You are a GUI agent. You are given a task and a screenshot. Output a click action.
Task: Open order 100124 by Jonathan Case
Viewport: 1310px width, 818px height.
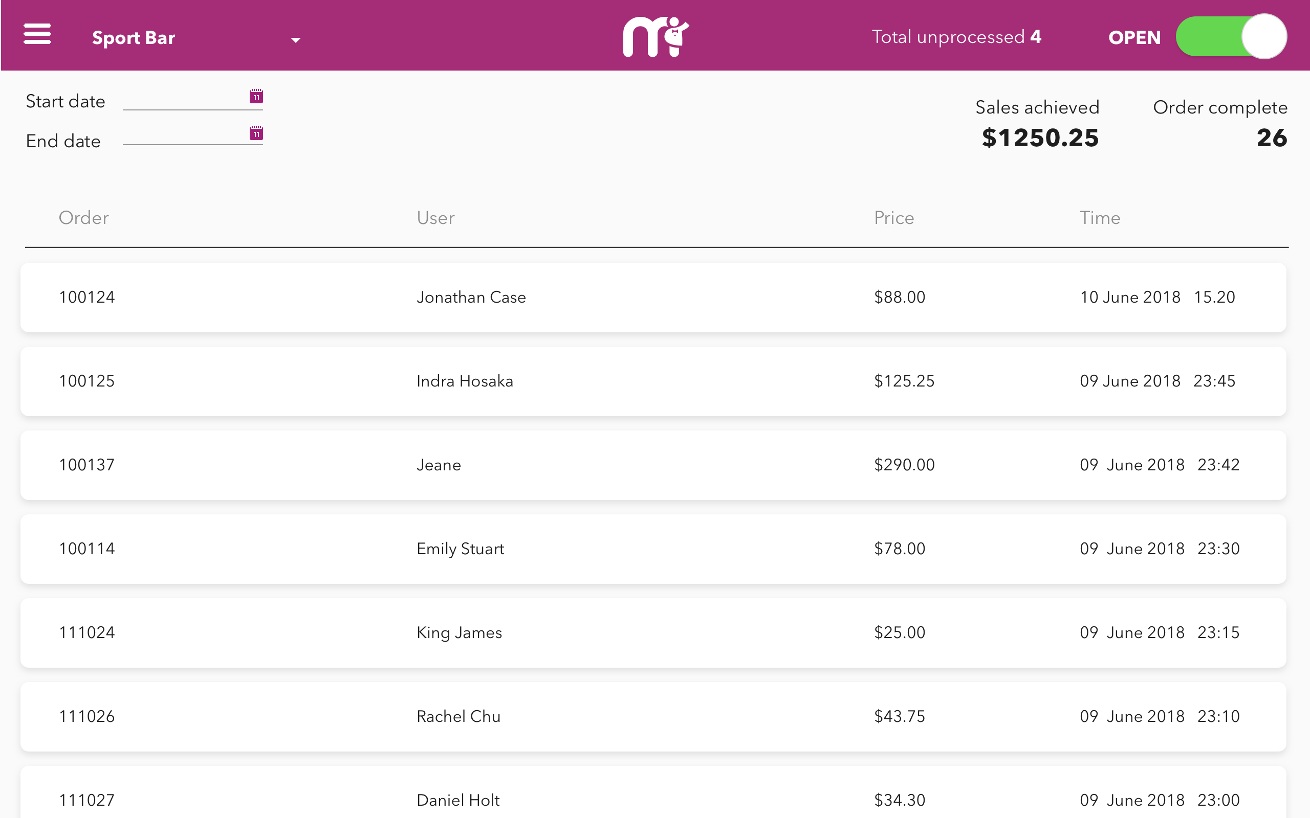point(653,298)
